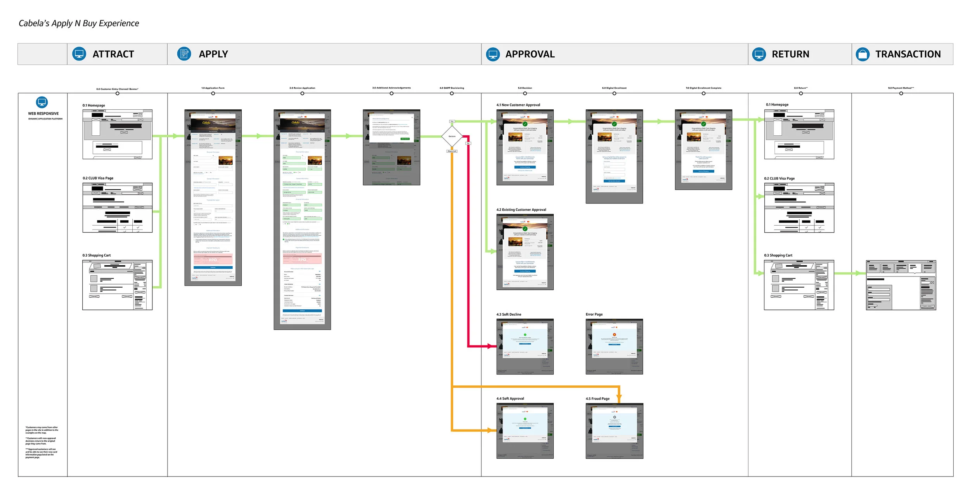Click the monitor icon beside ATTRACT
970x492 pixels.
(x=79, y=54)
